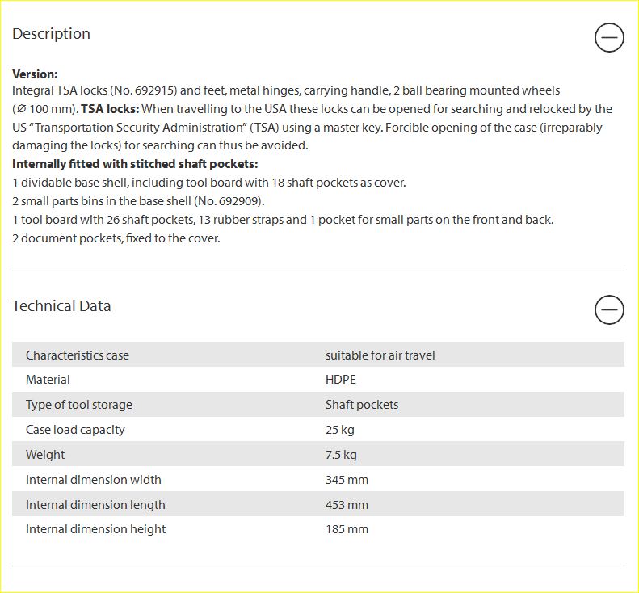Click the HDPE material value

(x=341, y=380)
